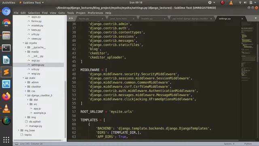
Task: Close the forms.py tab
Action: tap(102, 19)
